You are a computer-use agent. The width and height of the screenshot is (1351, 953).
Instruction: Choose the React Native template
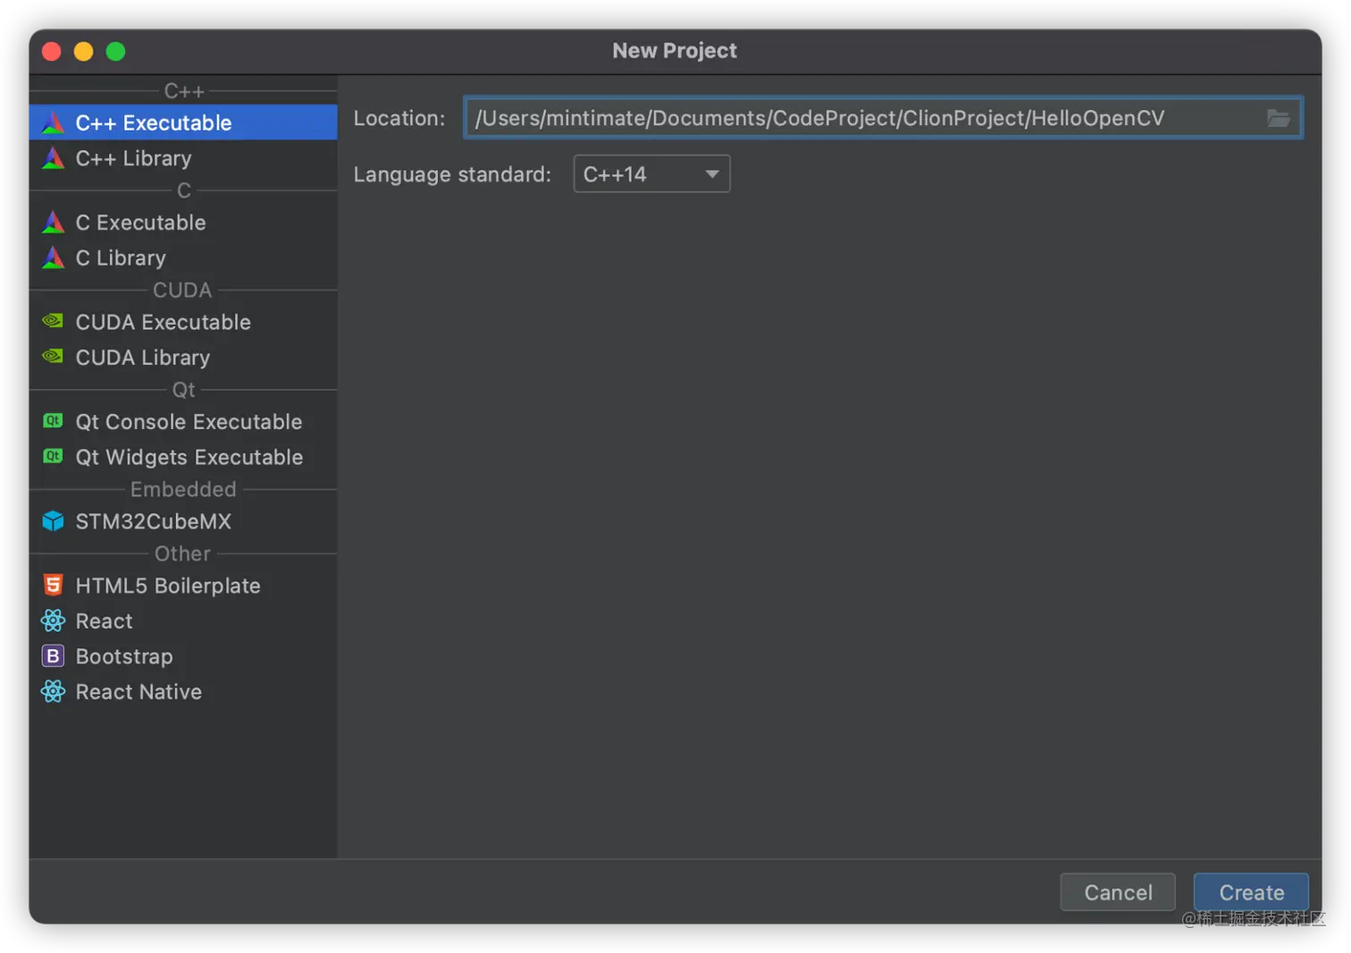(x=138, y=691)
